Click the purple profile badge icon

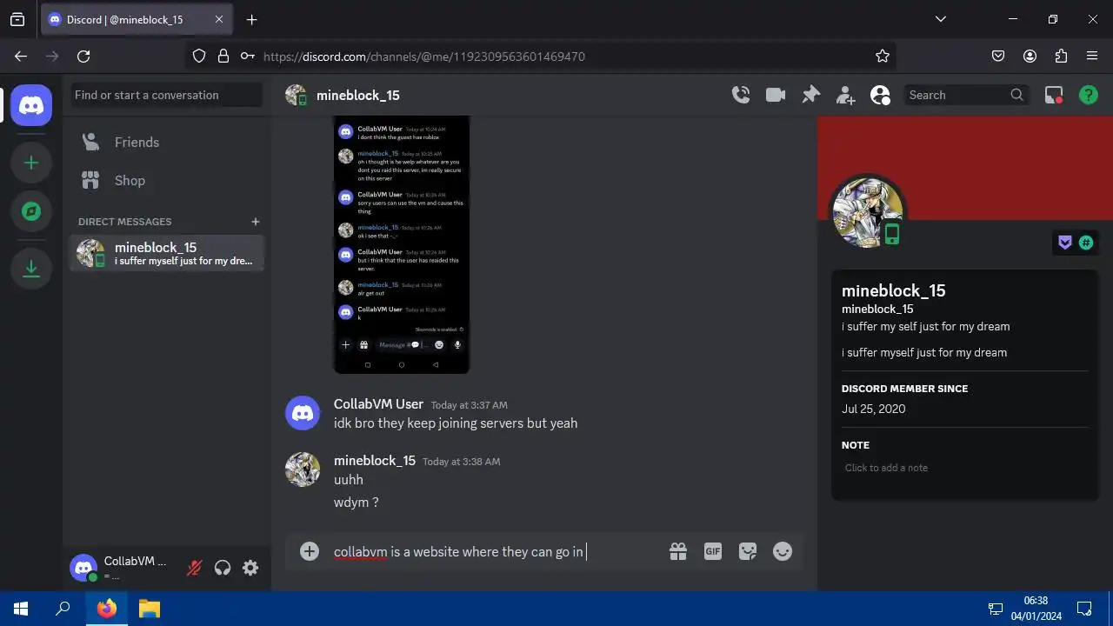click(1065, 243)
